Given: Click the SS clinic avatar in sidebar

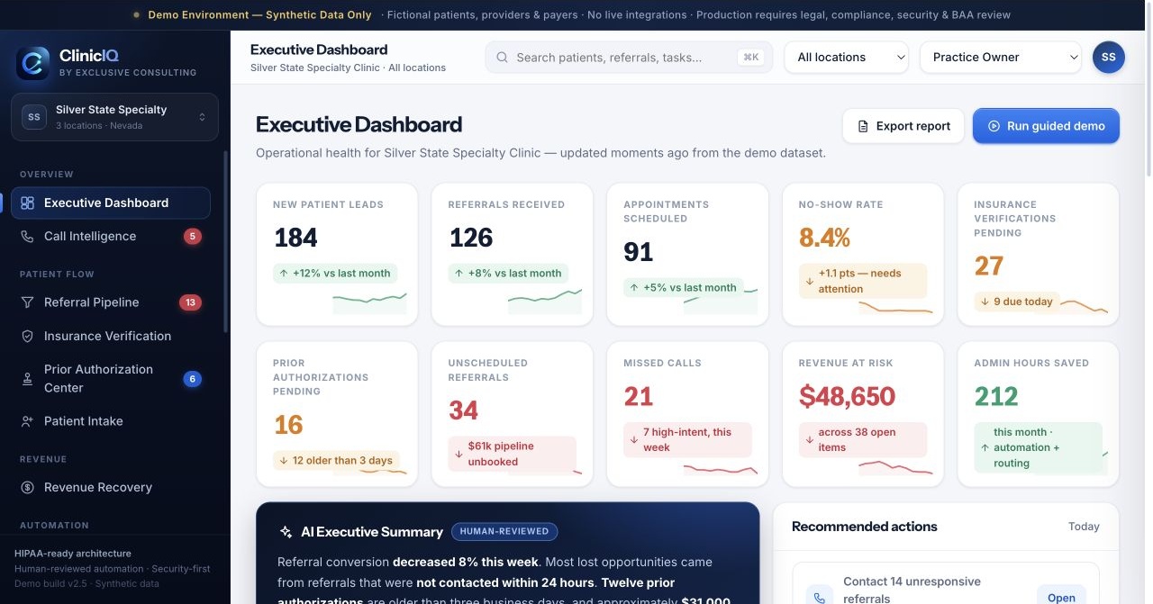Looking at the screenshot, I should pos(34,117).
